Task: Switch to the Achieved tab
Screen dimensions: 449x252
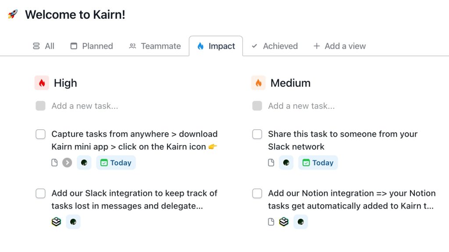Action: point(275,46)
